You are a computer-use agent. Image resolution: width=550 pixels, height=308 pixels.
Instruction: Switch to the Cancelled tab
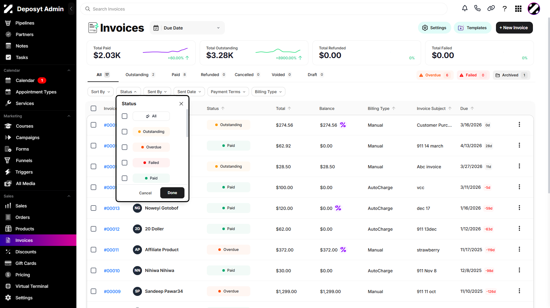click(247, 75)
